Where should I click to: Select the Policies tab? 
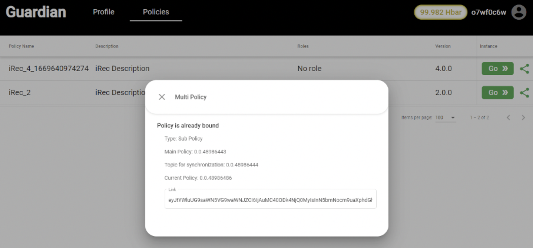coord(156,12)
